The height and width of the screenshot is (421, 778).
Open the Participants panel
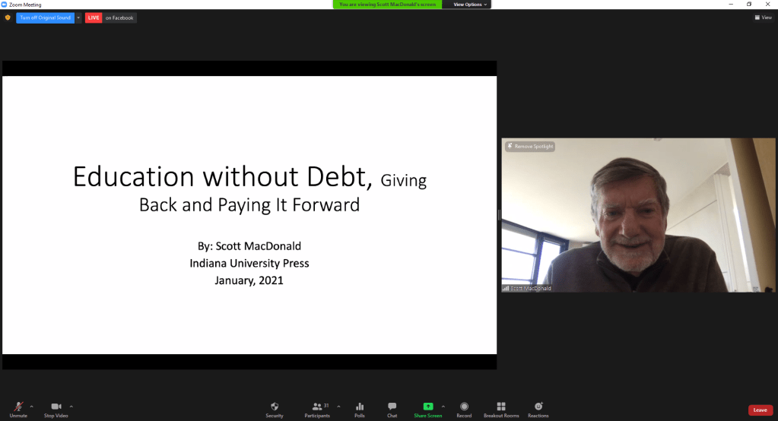click(x=318, y=407)
